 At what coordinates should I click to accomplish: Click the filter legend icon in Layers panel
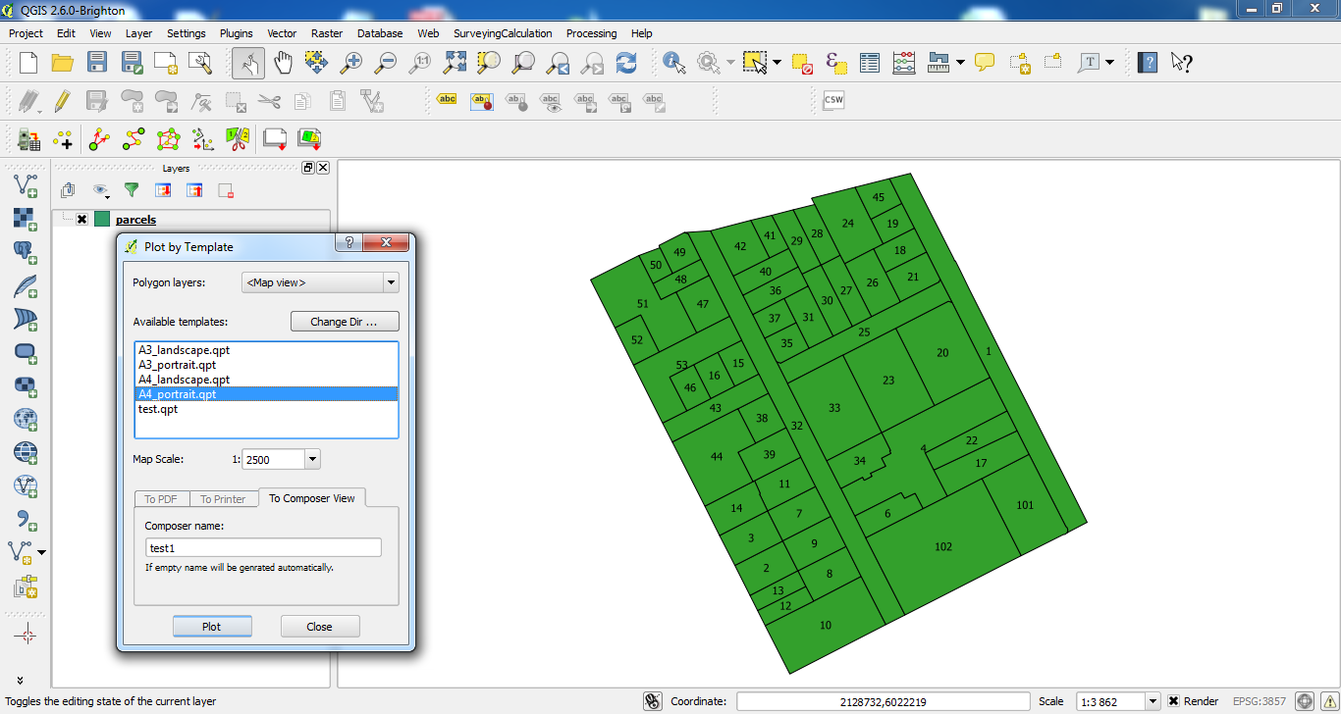coord(131,190)
